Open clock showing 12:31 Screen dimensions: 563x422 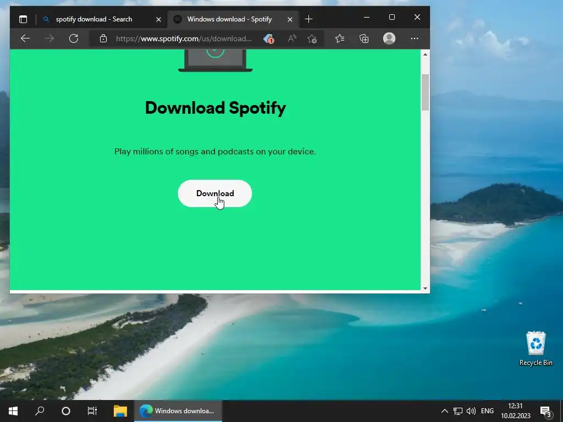[516, 411]
